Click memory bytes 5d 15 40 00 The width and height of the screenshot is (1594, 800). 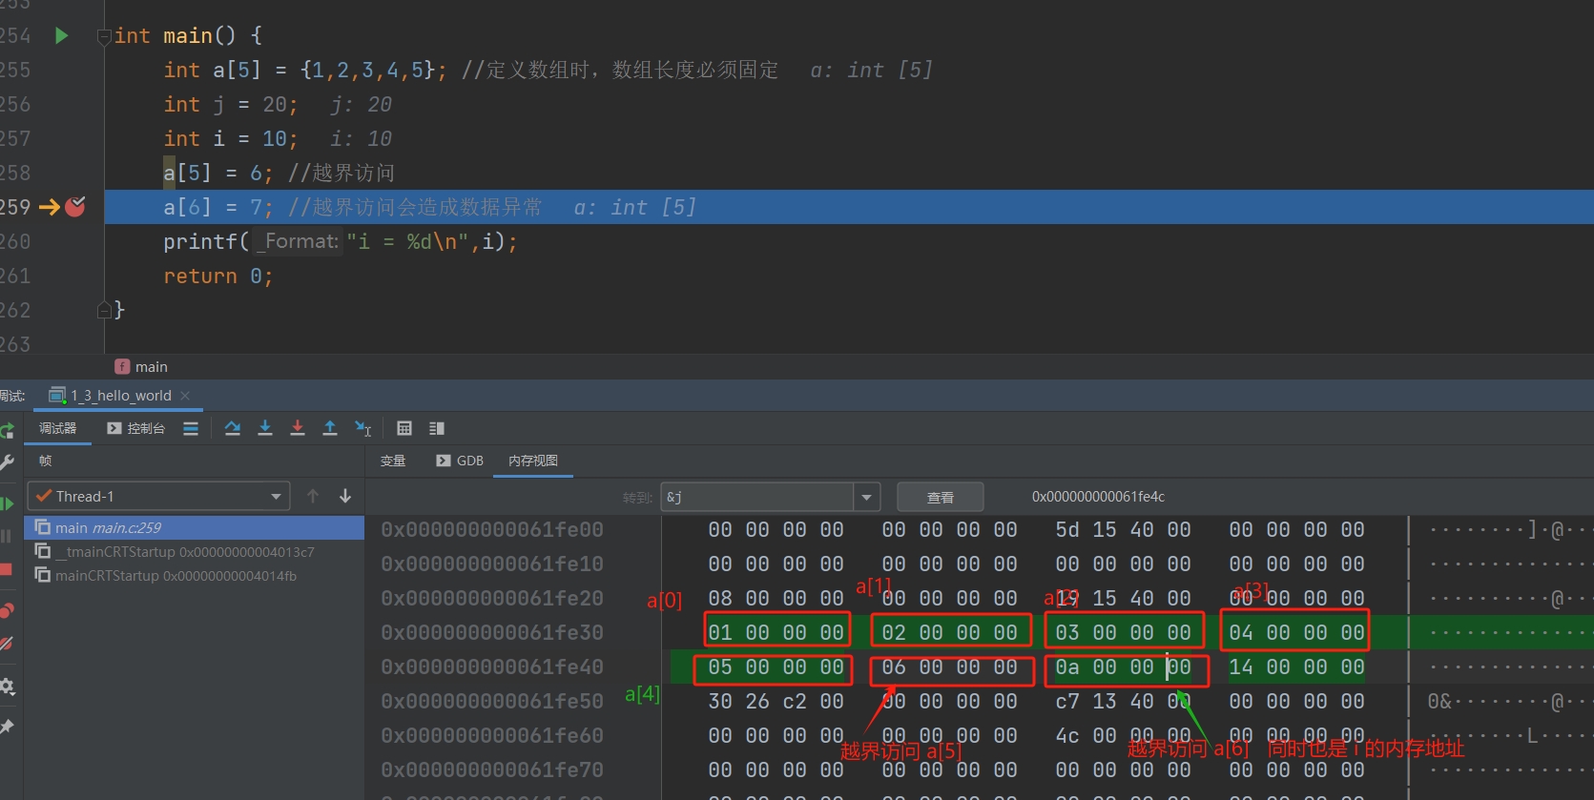[x=1123, y=529]
